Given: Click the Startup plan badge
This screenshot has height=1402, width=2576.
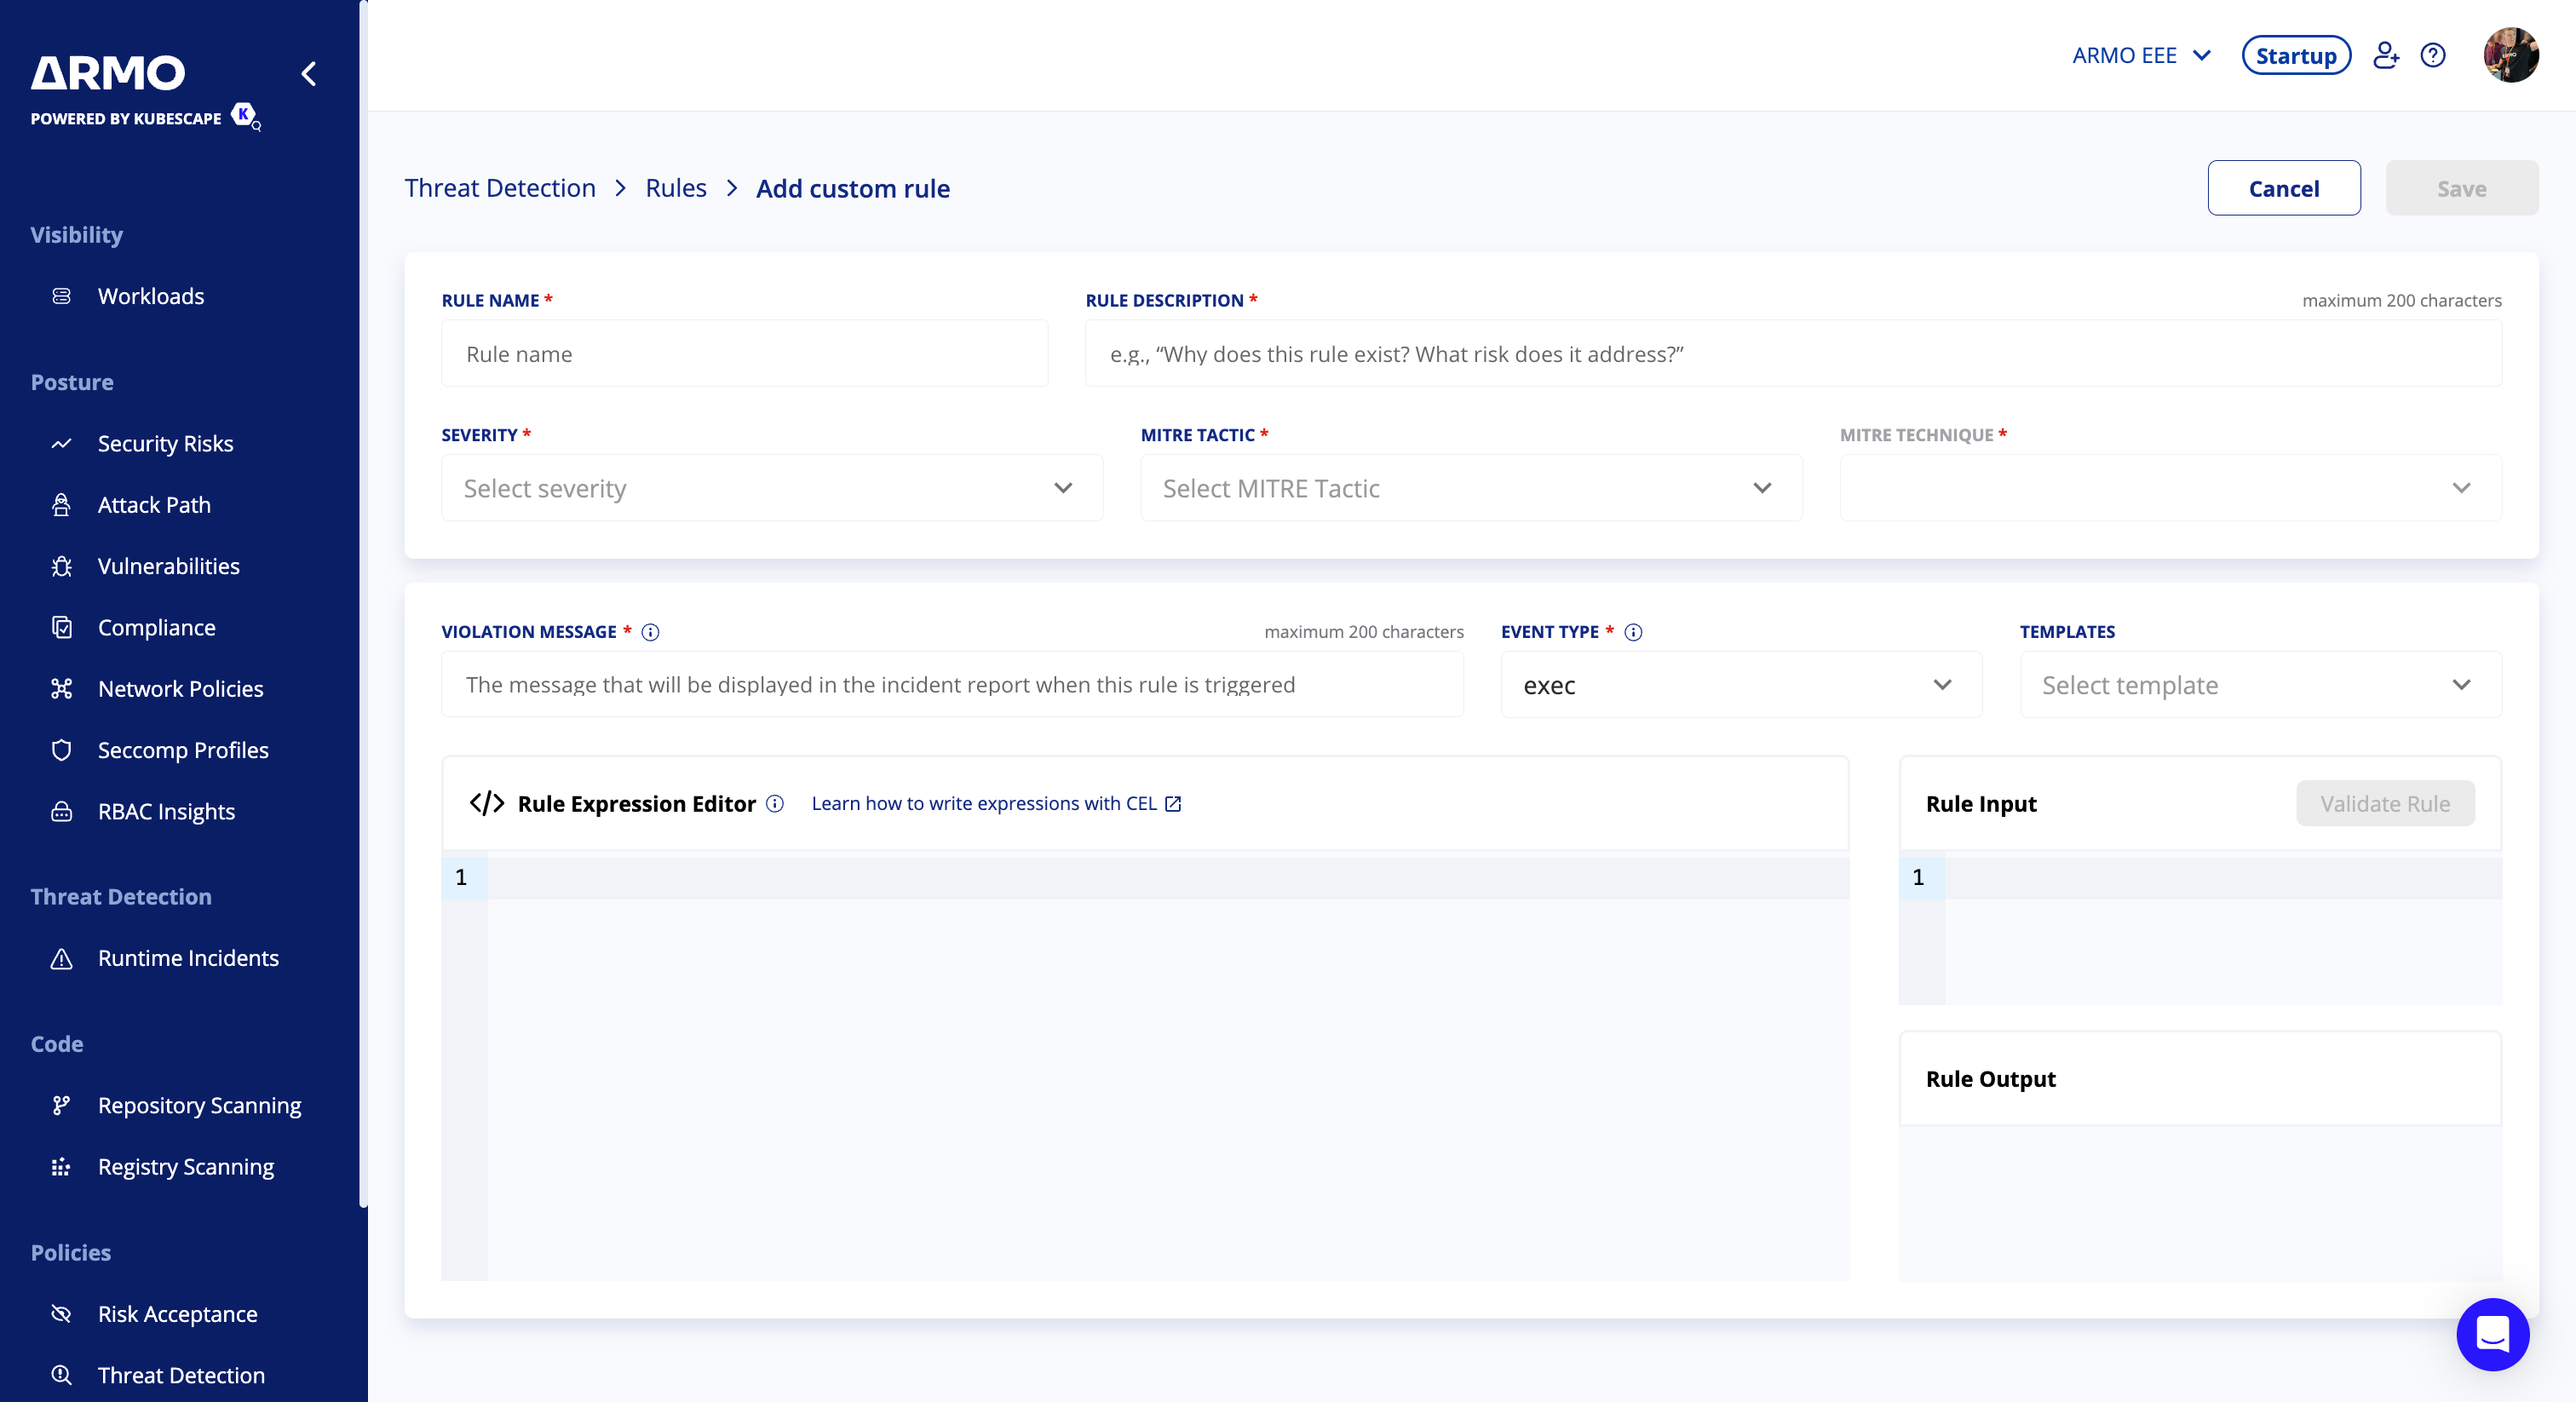Looking at the screenshot, I should coord(2295,56).
